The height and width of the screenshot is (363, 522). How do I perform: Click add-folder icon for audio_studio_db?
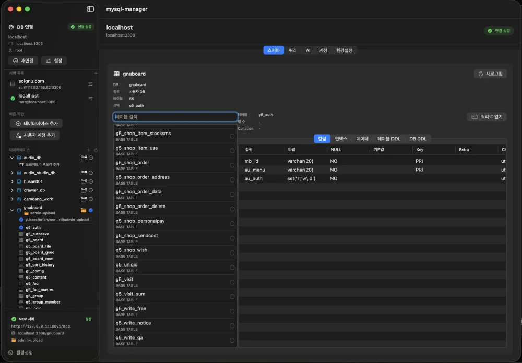click(x=84, y=173)
